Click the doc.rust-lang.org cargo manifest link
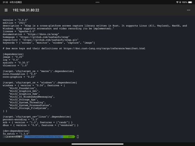The width and height of the screenshot is (195, 146). (x=104, y=48)
